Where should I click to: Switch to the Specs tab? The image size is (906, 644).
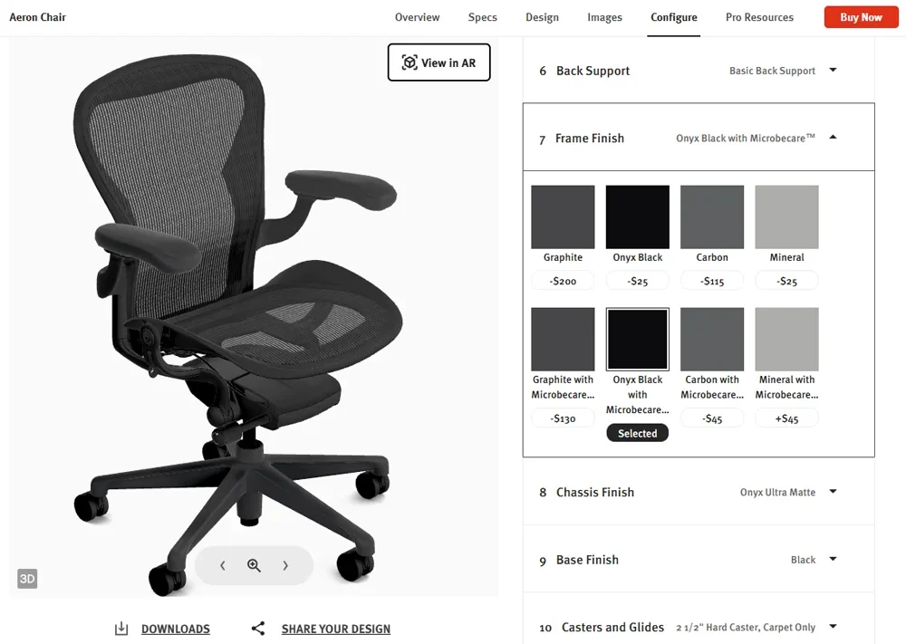click(x=483, y=17)
